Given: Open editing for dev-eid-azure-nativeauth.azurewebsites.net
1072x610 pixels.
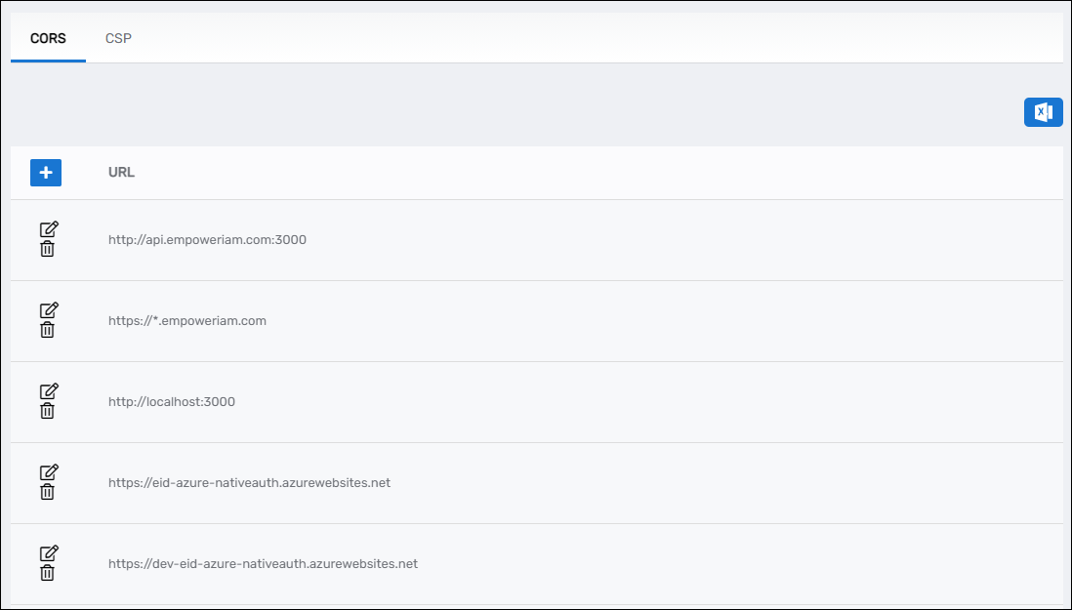Looking at the screenshot, I should [x=47, y=554].
